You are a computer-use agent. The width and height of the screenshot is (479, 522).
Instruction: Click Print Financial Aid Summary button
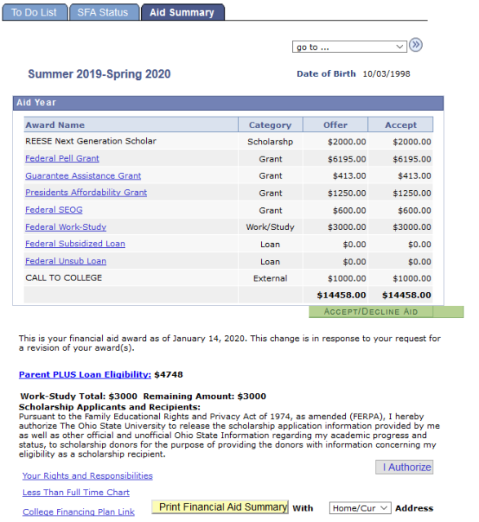coord(220,507)
